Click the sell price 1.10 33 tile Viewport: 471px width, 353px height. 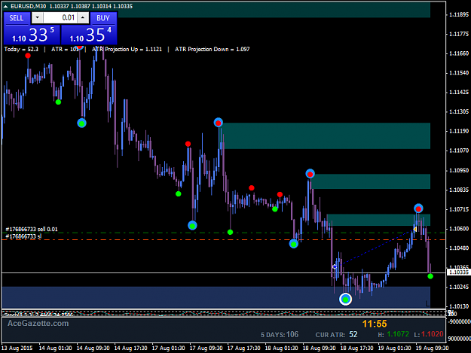(32, 35)
